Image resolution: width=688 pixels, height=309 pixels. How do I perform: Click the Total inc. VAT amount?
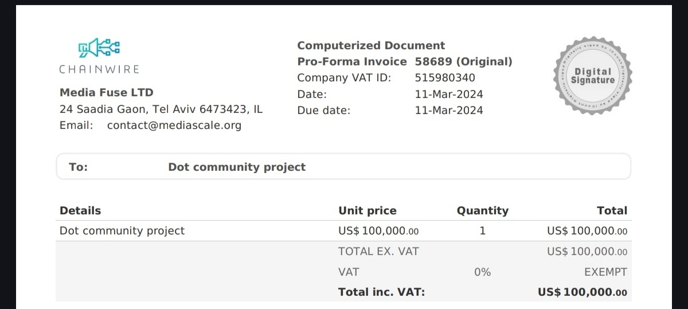coord(583,292)
